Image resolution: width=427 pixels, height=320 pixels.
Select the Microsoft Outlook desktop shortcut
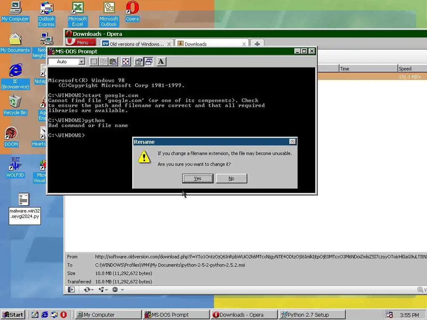tap(109, 14)
